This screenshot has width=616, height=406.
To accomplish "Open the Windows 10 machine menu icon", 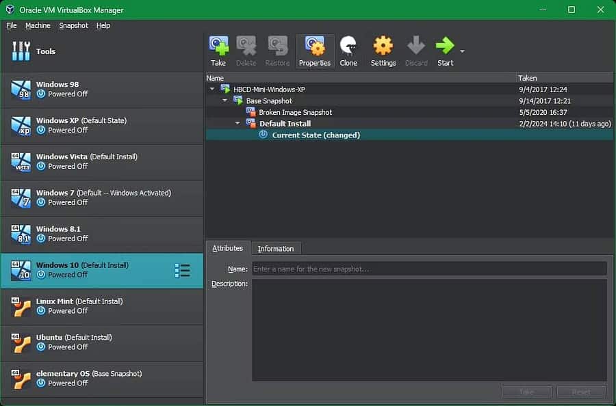I will point(182,271).
